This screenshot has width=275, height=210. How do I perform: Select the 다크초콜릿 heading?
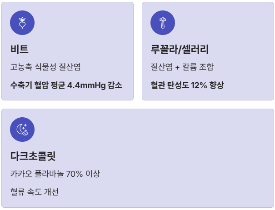33,156
